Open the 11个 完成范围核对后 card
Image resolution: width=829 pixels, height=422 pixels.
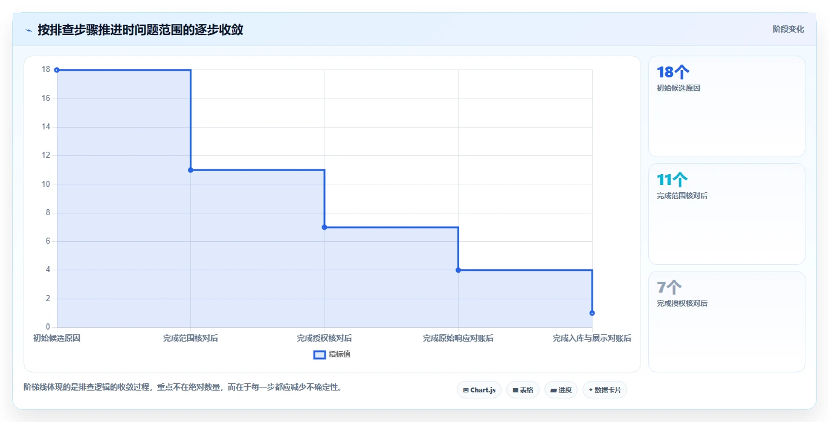726,214
